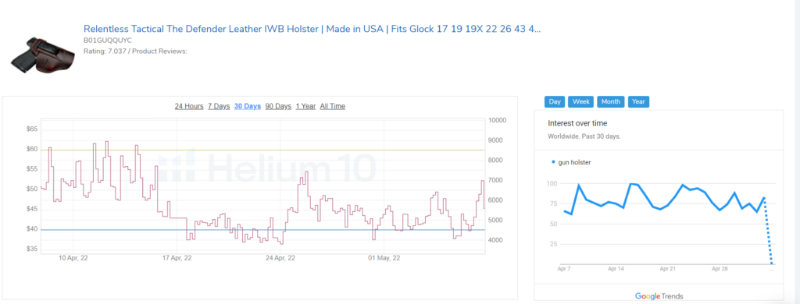
Task: Click the yellow $60 threshold line
Action: 262,150
